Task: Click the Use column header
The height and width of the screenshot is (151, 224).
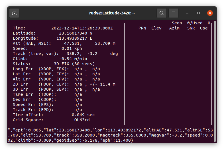Action: pyautogui.click(x=204, y=28)
